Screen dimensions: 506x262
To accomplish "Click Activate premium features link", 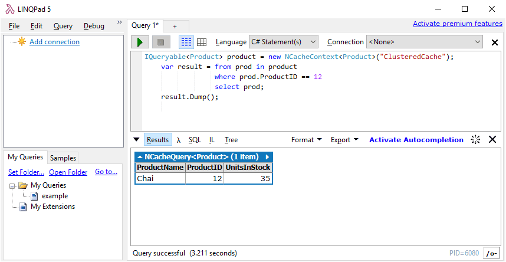I will [458, 24].
